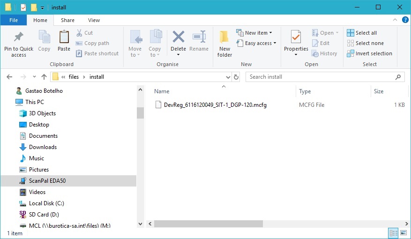The image size is (411, 239).
Task: Open the File menu
Action: [x=13, y=20]
